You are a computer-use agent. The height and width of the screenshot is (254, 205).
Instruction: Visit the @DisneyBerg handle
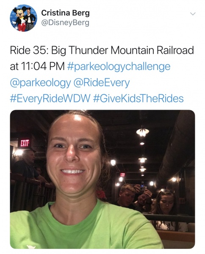click(x=65, y=23)
